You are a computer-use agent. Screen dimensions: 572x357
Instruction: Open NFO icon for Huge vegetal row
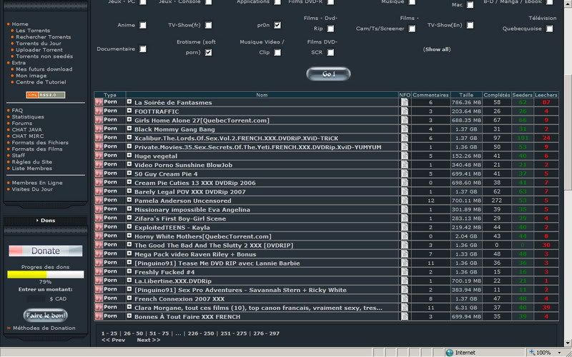(x=405, y=156)
